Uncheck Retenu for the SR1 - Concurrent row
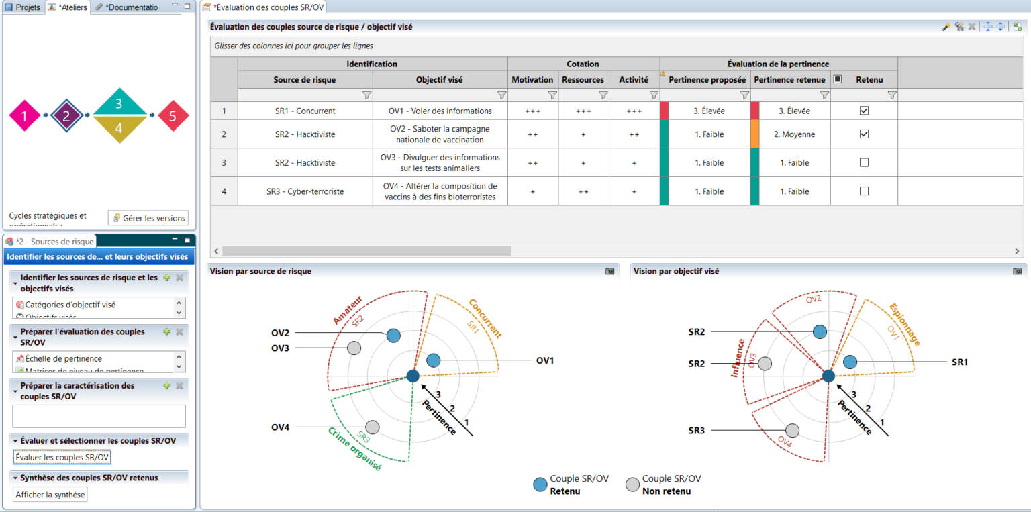Image resolution: width=1031 pixels, height=512 pixels. coord(863,111)
